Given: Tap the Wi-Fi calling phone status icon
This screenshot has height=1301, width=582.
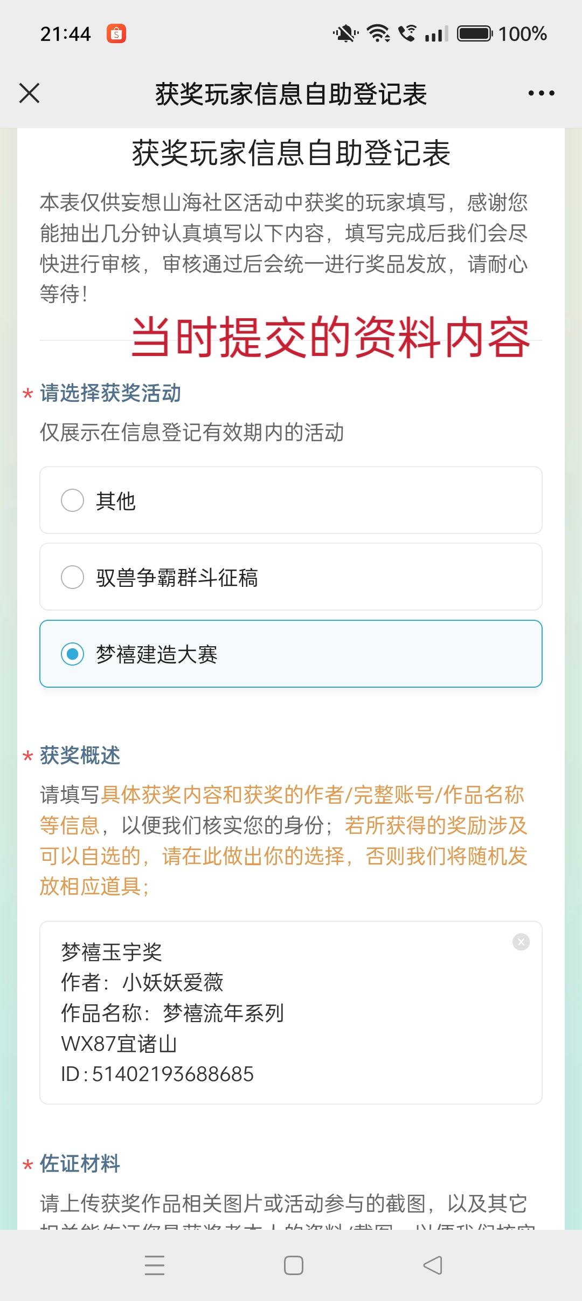Looking at the screenshot, I should (x=407, y=33).
